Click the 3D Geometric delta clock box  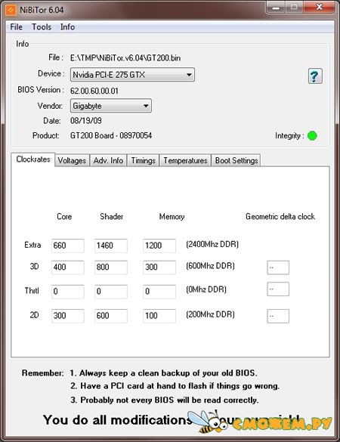click(278, 267)
